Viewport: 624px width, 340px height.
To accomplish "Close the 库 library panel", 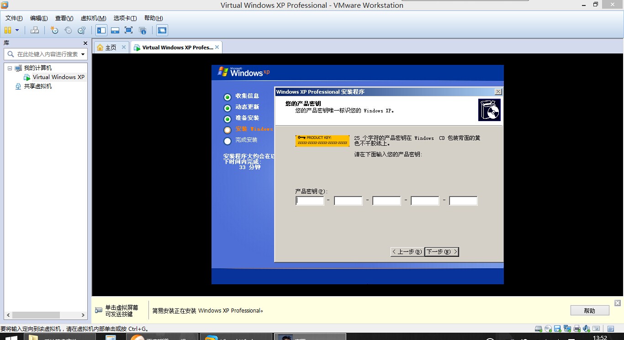I will click(85, 43).
